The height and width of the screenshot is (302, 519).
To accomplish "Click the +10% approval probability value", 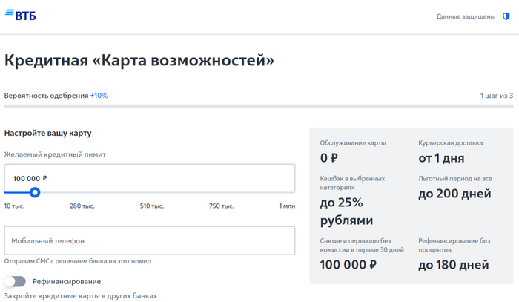I will 99,96.
